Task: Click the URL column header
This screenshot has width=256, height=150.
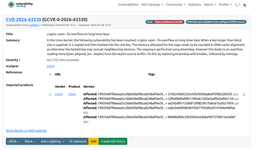Action: point(58,74)
